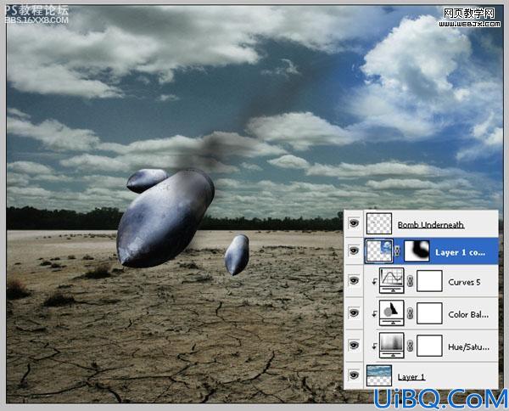Click the link icon on Layer 1 copy

click(x=398, y=251)
